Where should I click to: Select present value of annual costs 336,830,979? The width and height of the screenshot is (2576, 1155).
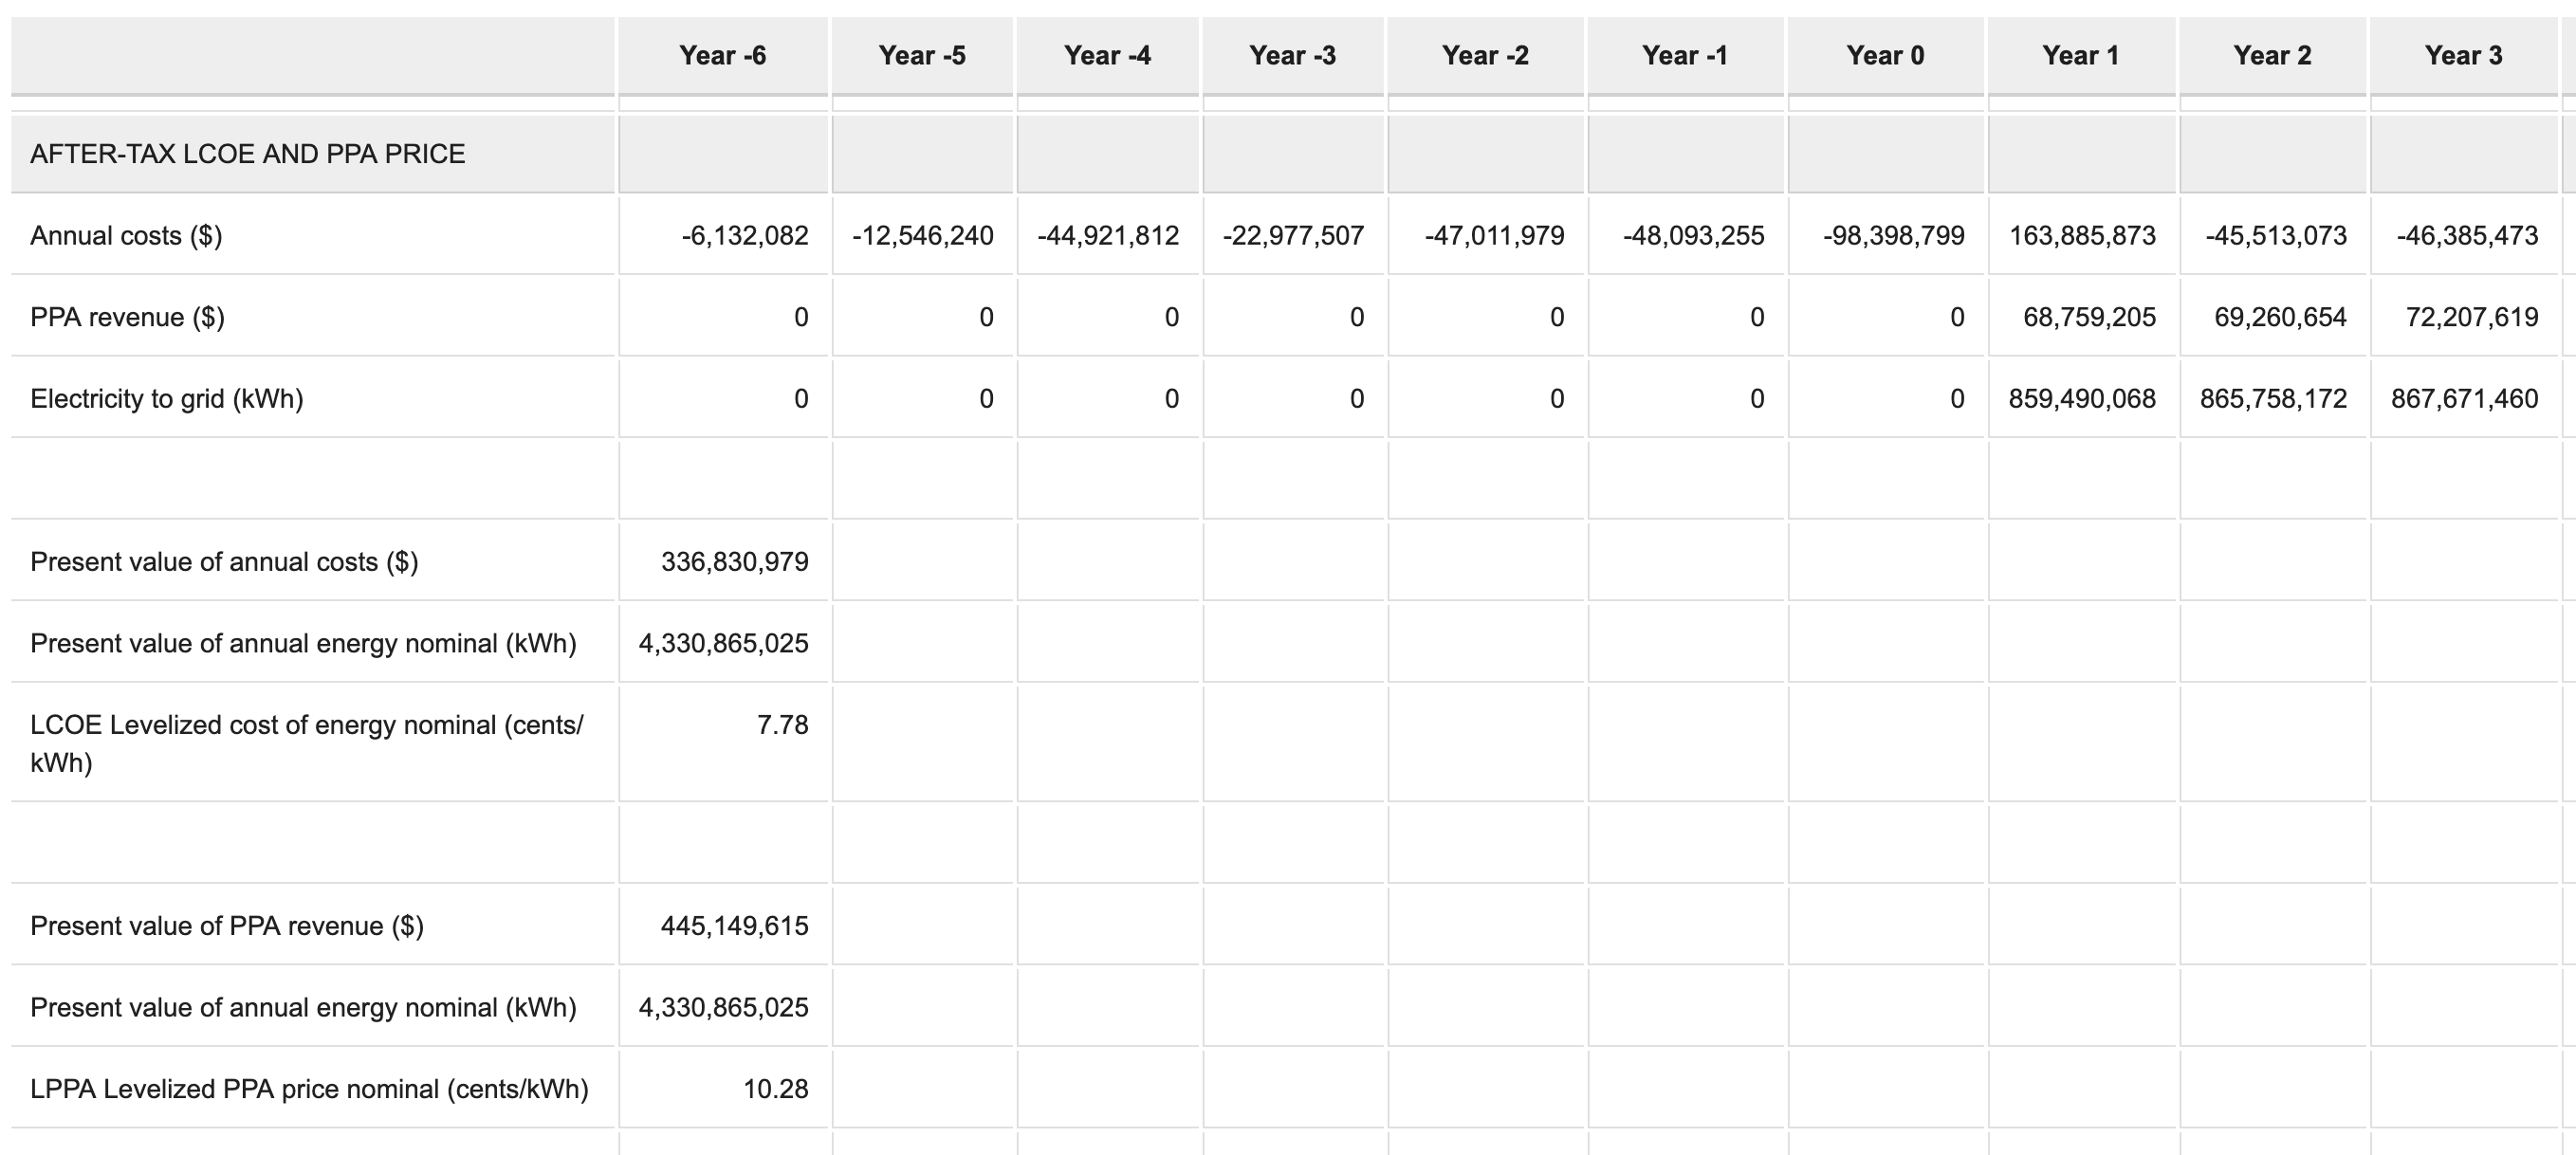tap(734, 562)
